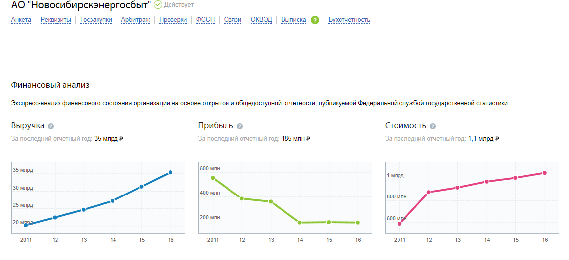This screenshot has height=260, width=569.
Task: Click the 2014 point on green profit chart
Action: pos(300,223)
